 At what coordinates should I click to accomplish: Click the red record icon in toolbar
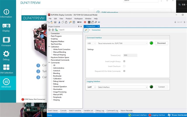coord(85,22)
